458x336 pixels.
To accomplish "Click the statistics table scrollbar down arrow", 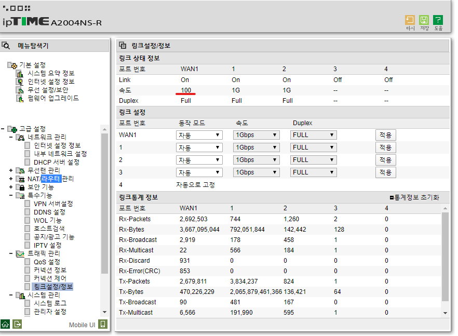I will point(445,313).
